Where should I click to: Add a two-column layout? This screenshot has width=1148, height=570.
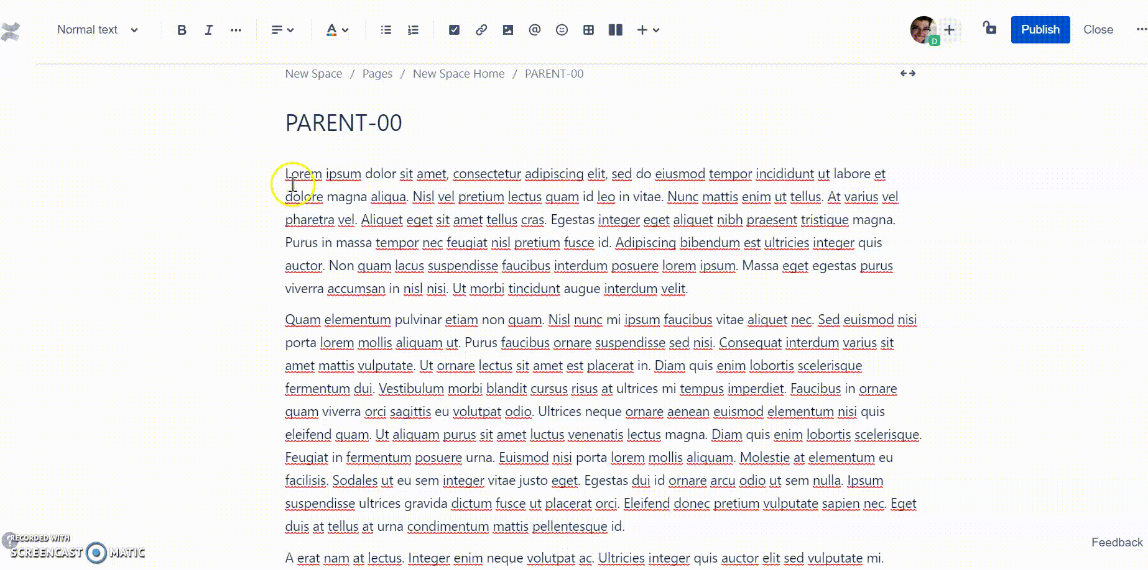pyautogui.click(x=615, y=29)
